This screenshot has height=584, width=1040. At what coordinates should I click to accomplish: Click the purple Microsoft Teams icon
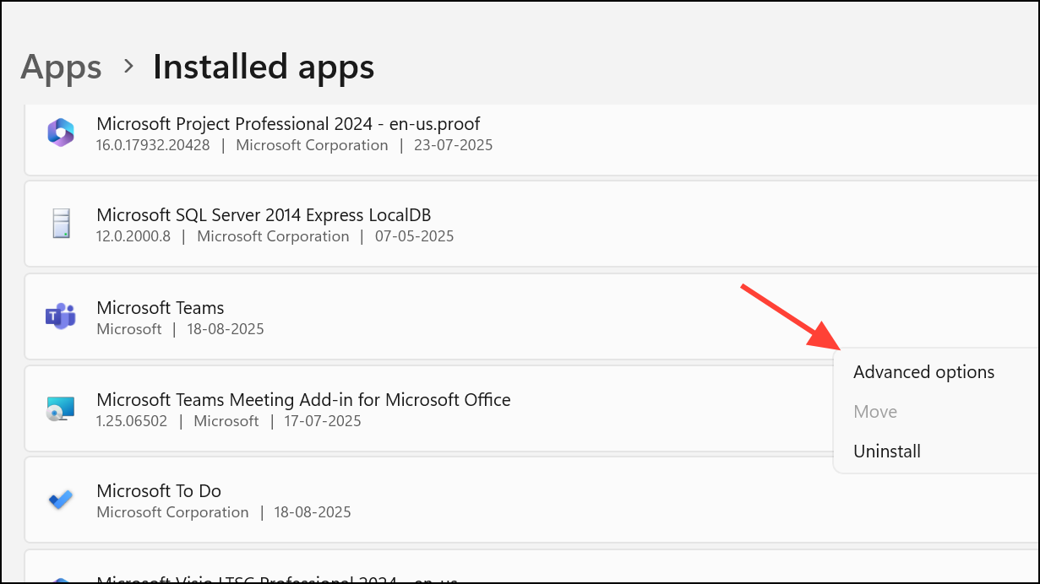pos(61,316)
